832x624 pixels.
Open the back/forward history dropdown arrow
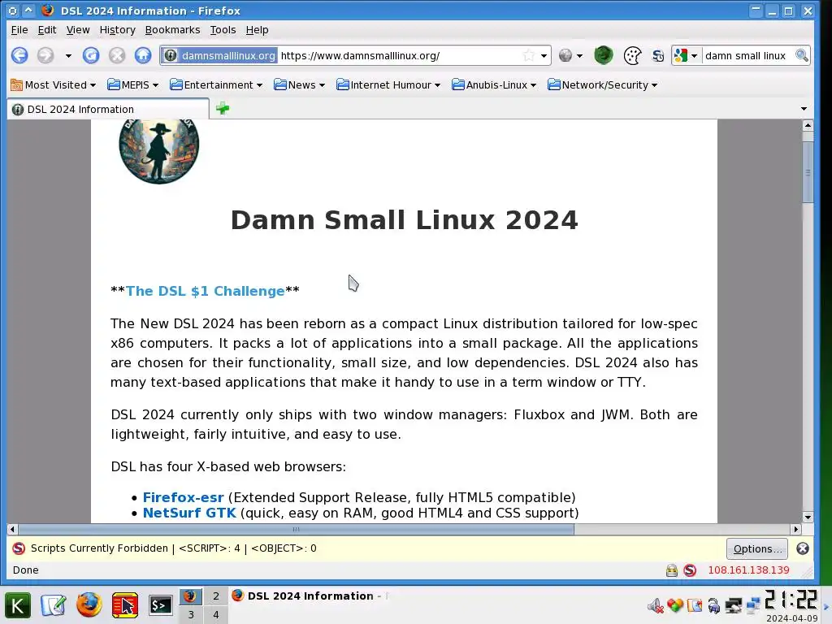(x=68, y=56)
